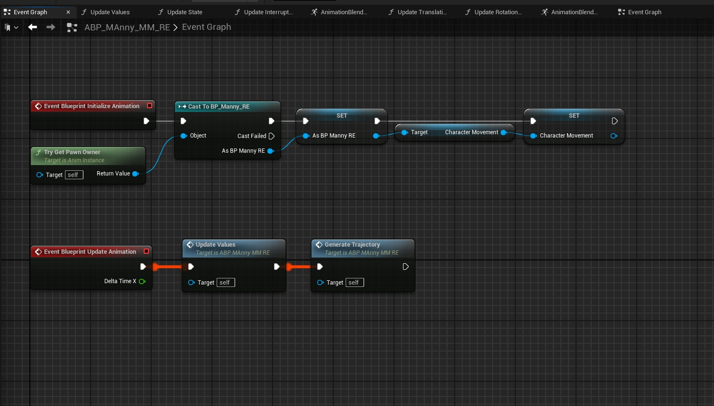
Task: Click the Target input pin on Try Get Pawn Owner
Action: point(40,175)
